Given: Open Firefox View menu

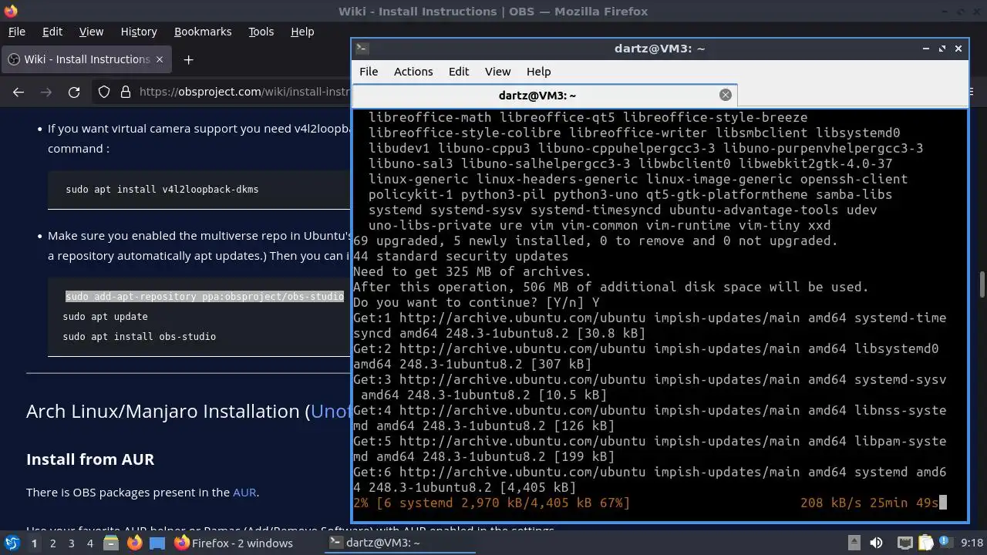Looking at the screenshot, I should 91,32.
